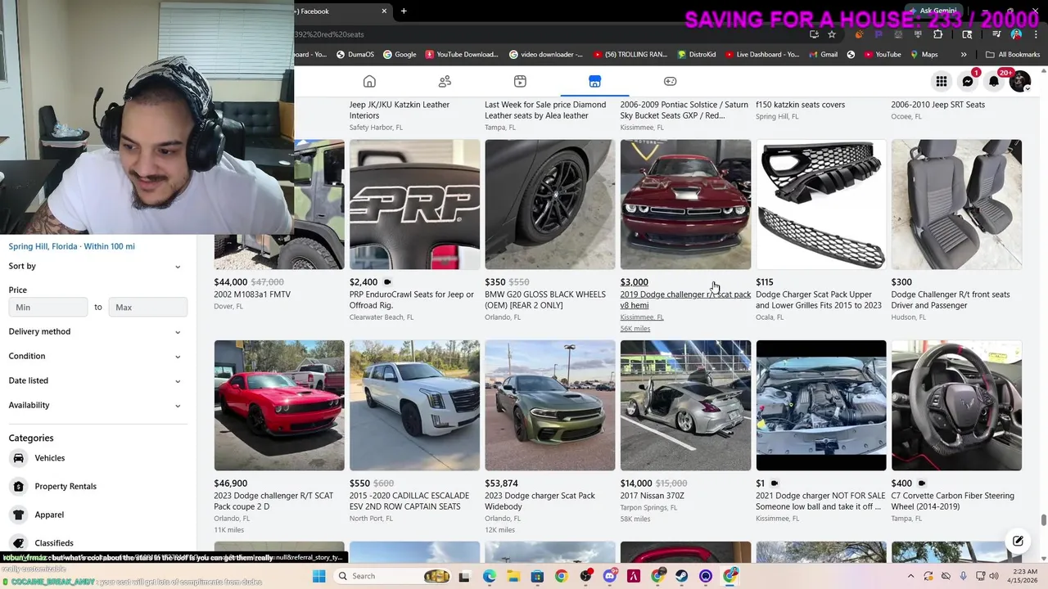Select the Marketplace storefront icon
1048x589 pixels.
coord(594,81)
